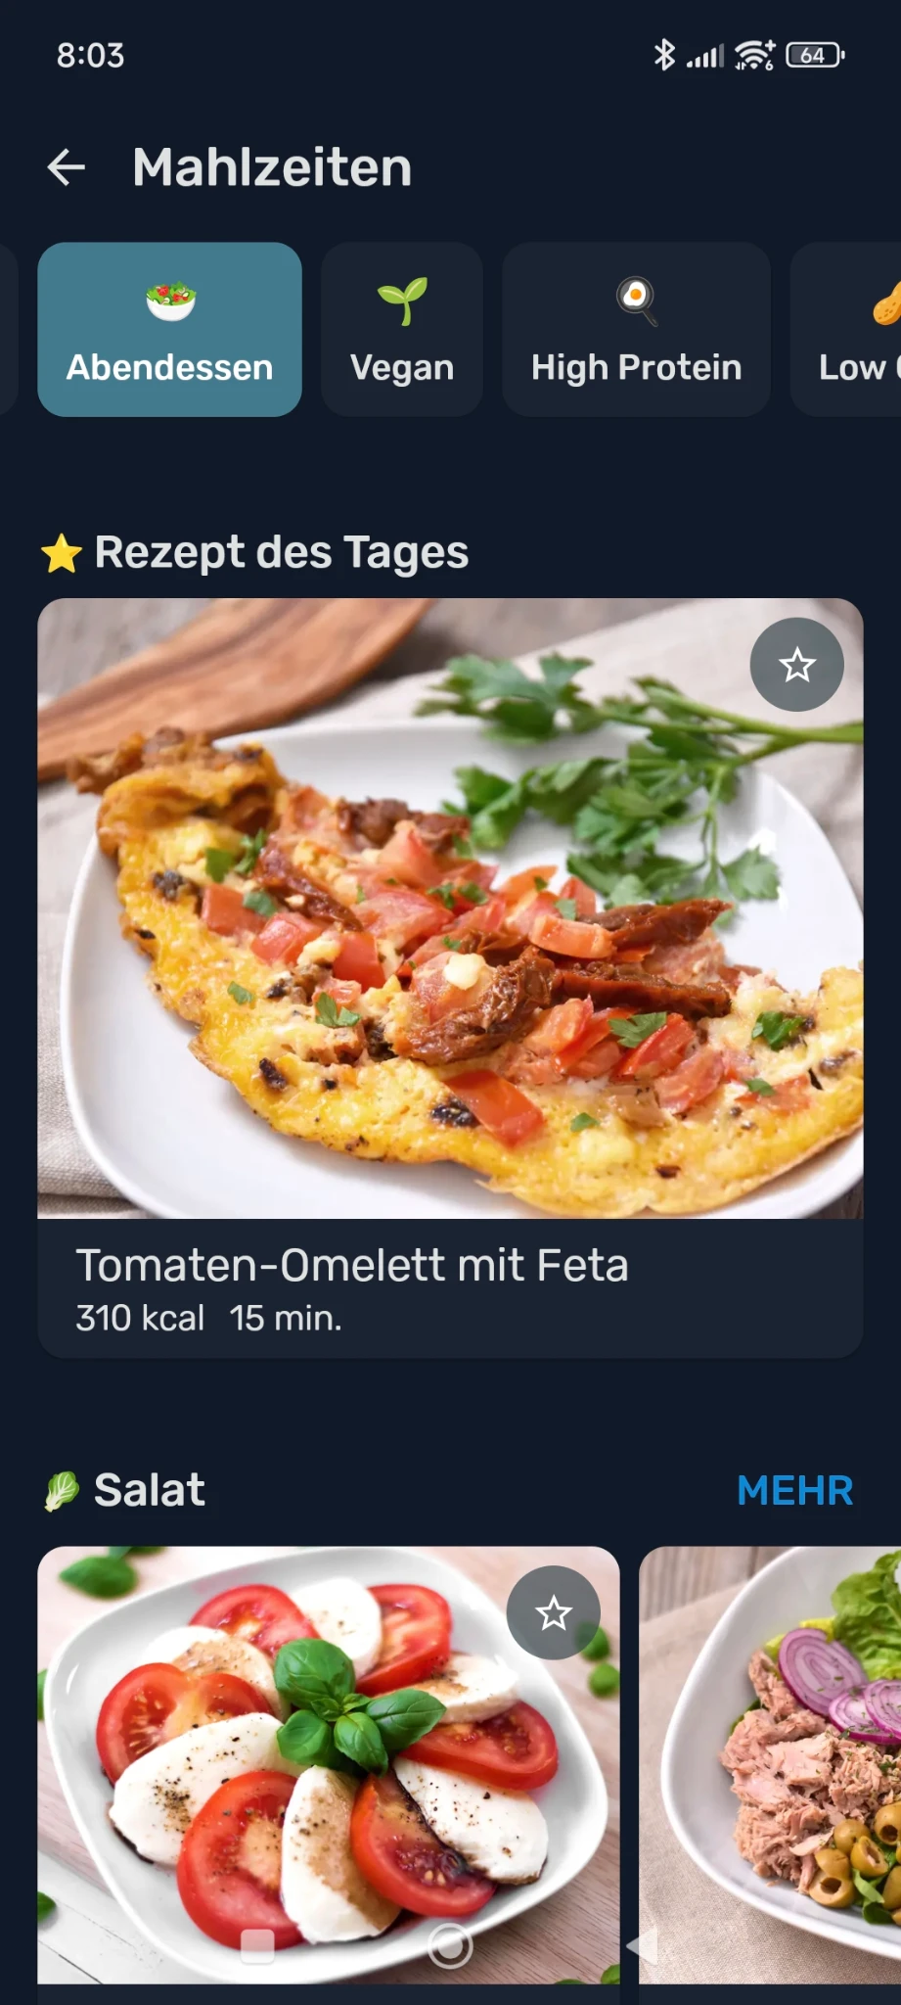The image size is (901, 2005).
Task: Tap the peanut icon on the Low Carb tab
Action: (886, 303)
